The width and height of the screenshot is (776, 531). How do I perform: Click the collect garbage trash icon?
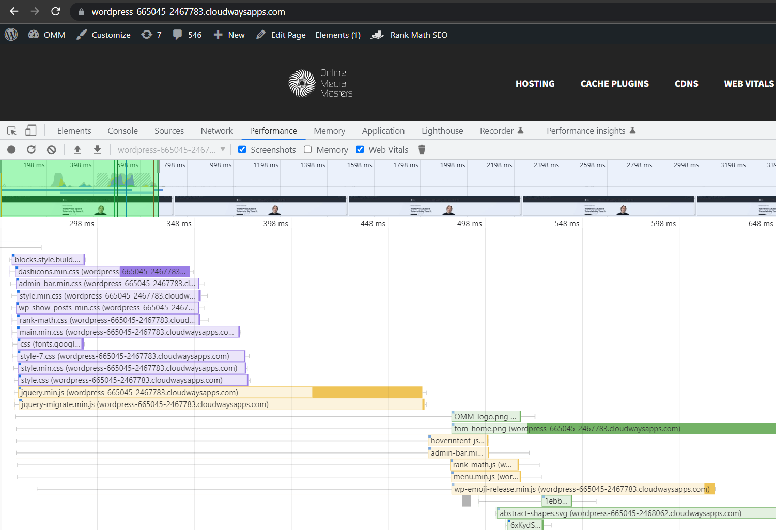coord(422,150)
